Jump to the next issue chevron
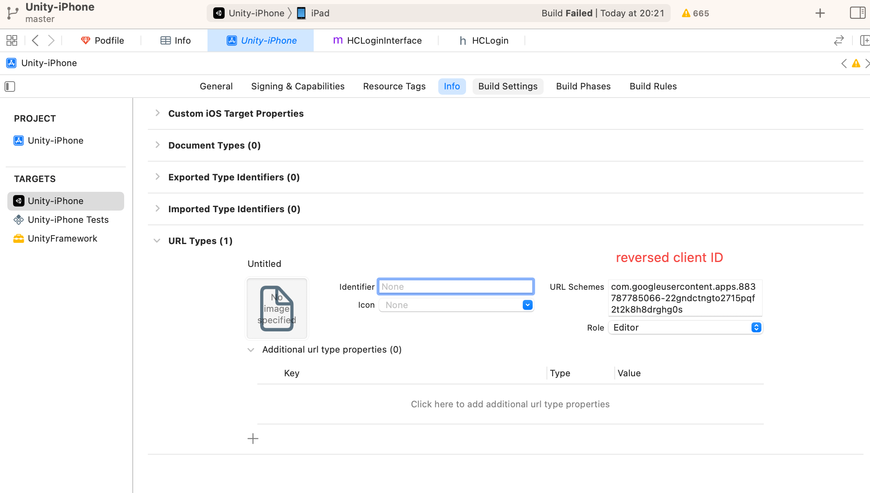The image size is (870, 493). coord(867,63)
